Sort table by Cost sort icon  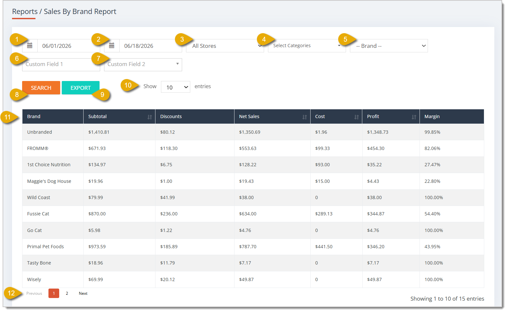point(356,117)
